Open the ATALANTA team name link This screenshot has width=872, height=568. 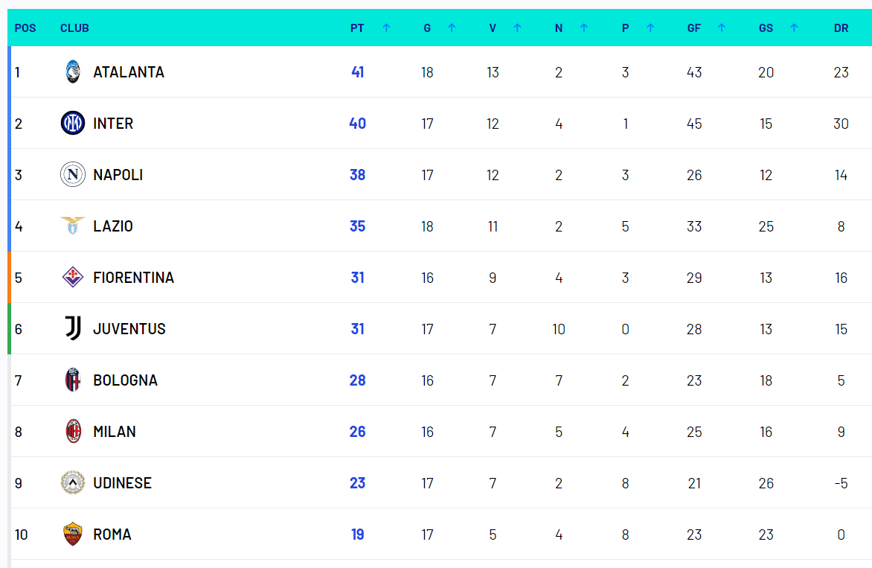pyautogui.click(x=129, y=72)
